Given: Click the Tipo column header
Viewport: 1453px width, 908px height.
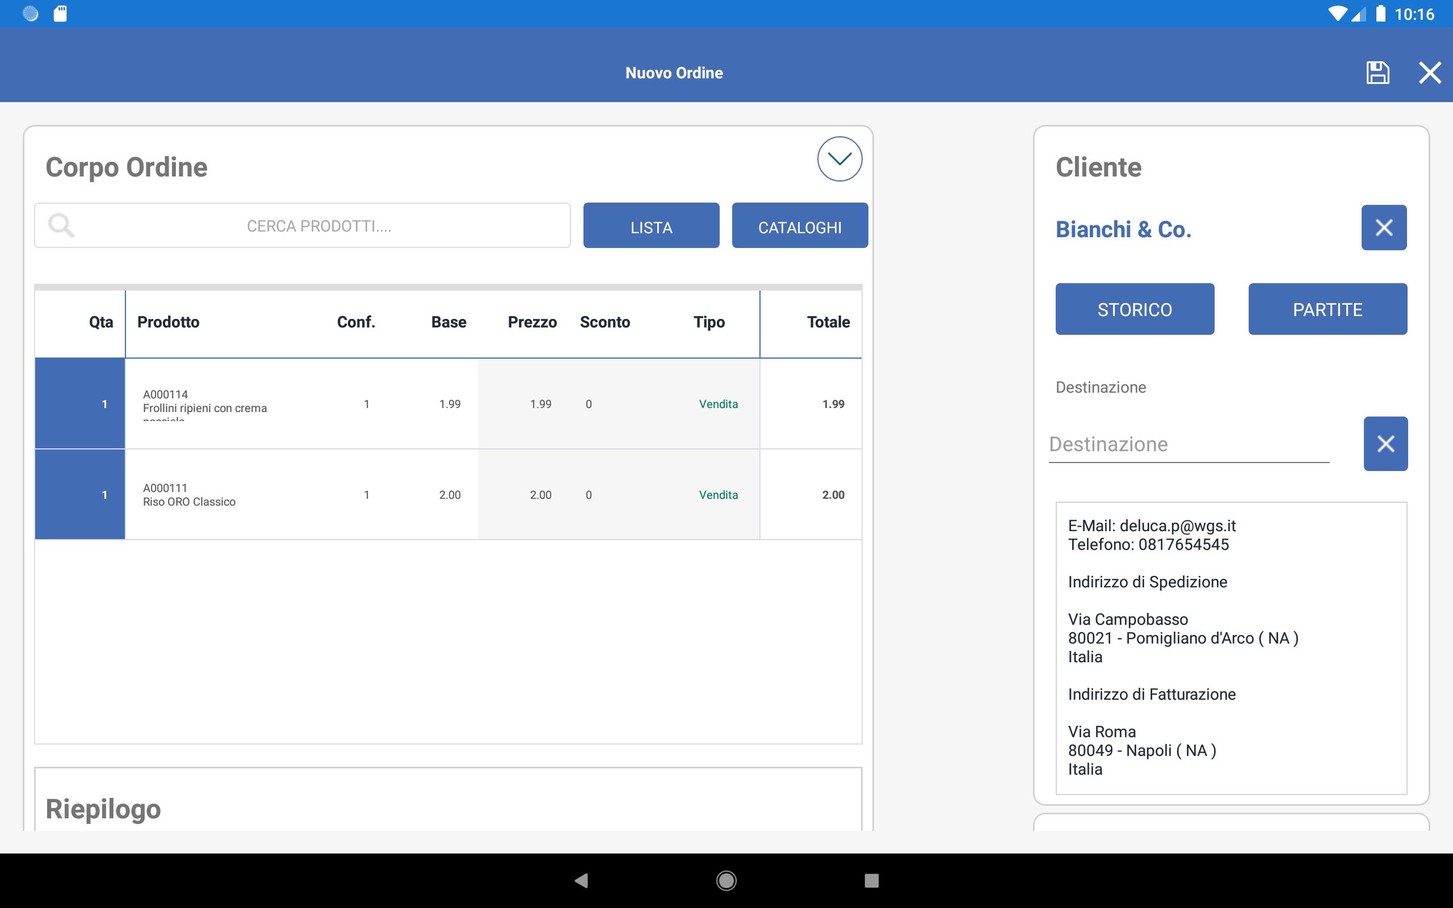Looking at the screenshot, I should pyautogui.click(x=709, y=322).
